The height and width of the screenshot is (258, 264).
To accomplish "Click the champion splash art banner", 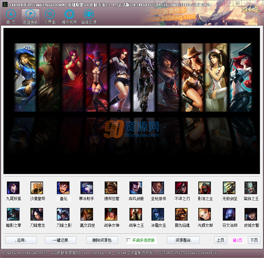I will 132,101.
